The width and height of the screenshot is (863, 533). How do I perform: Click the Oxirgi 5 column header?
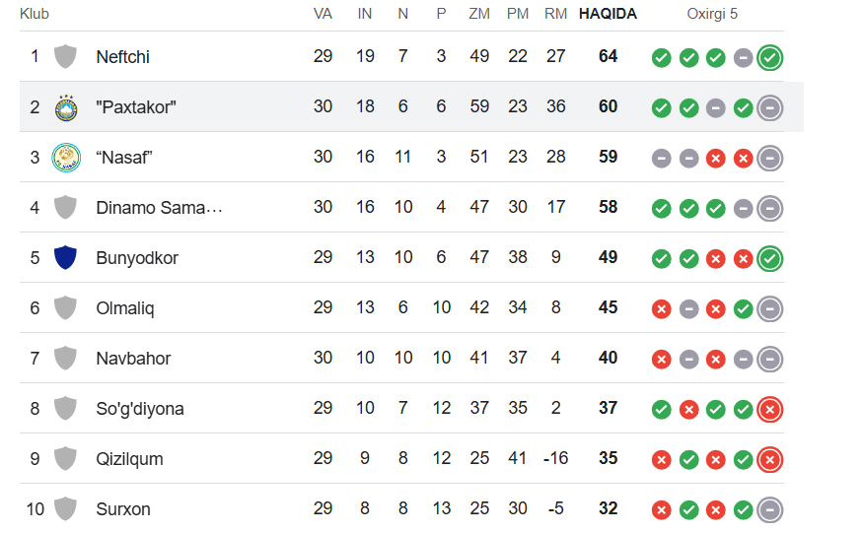point(712,14)
